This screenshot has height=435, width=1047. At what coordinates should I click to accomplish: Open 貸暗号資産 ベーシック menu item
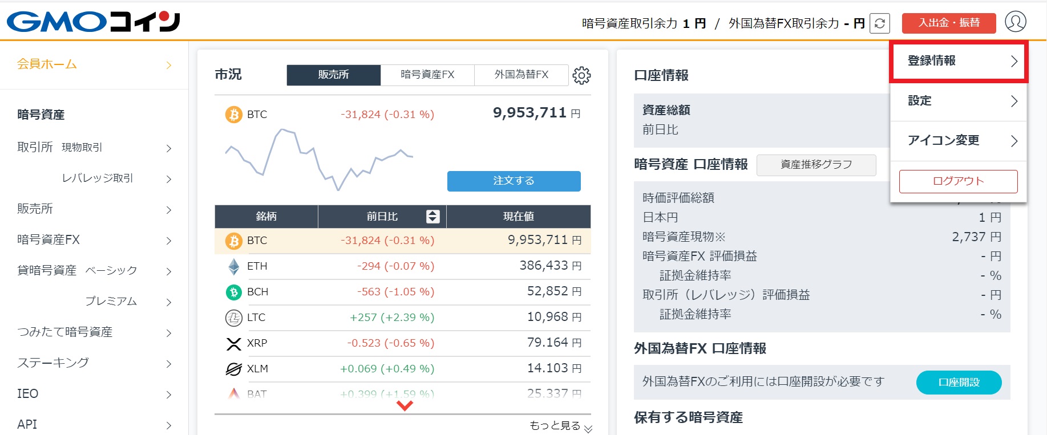[94, 271]
